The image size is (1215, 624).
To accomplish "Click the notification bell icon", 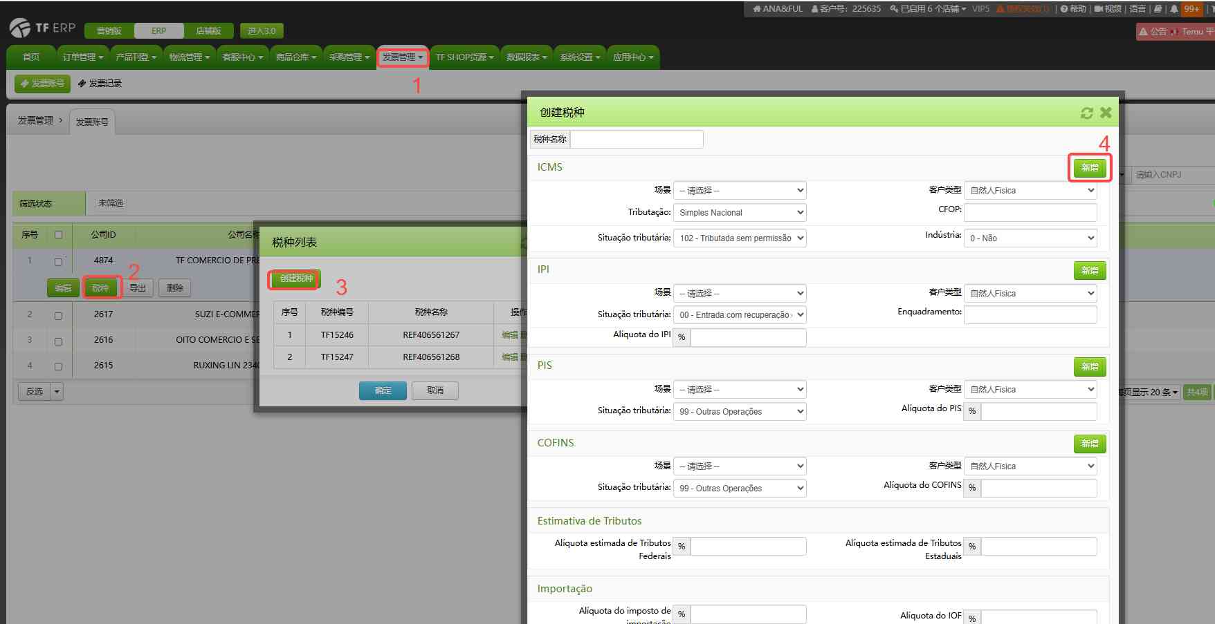I will click(1173, 9).
